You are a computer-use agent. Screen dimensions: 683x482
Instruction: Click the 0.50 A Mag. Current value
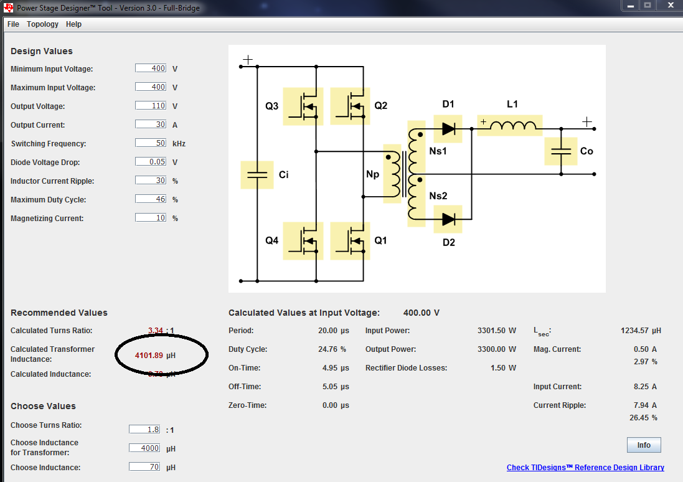point(645,349)
